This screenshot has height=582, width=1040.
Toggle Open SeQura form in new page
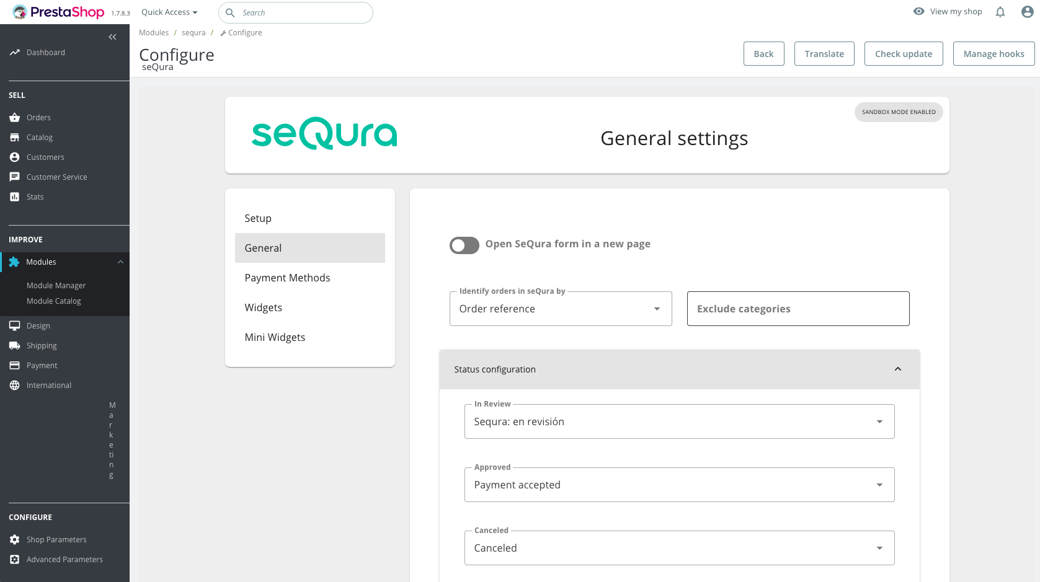pos(464,245)
